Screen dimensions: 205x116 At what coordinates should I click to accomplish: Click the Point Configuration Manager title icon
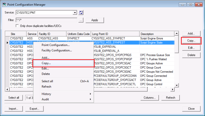click(x=4, y=5)
